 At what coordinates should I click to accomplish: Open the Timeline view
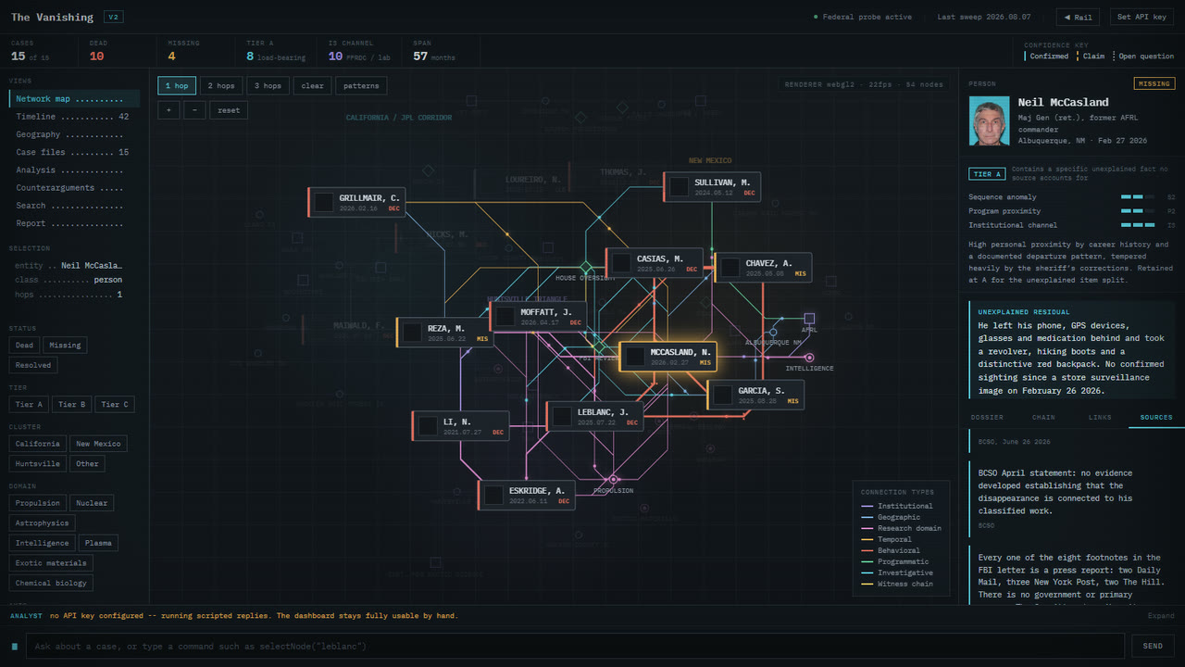click(x=74, y=117)
